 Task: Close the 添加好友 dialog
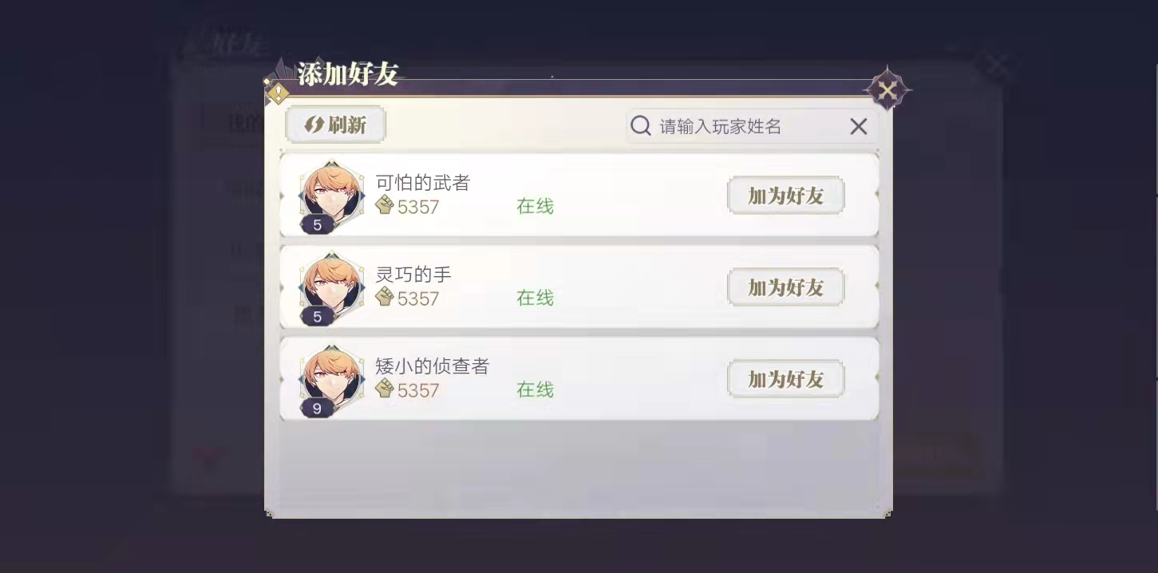(x=887, y=90)
